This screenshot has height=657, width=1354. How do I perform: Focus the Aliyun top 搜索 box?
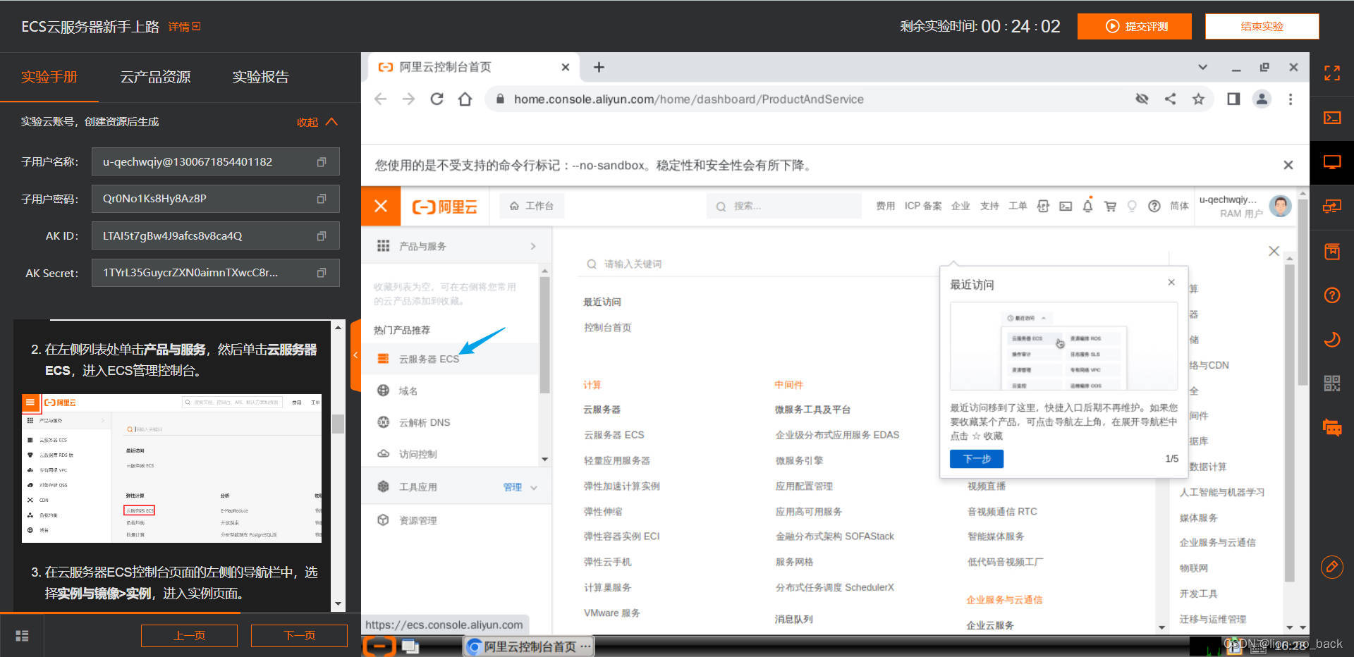[783, 206]
